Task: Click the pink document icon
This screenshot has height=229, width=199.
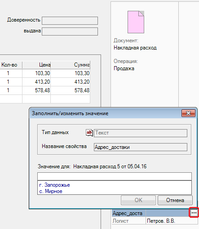Action: click(136, 22)
